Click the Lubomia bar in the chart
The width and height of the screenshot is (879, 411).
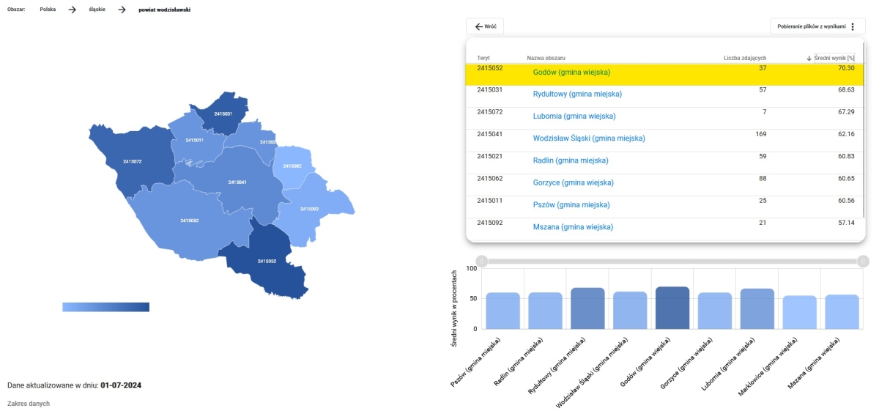(x=757, y=308)
